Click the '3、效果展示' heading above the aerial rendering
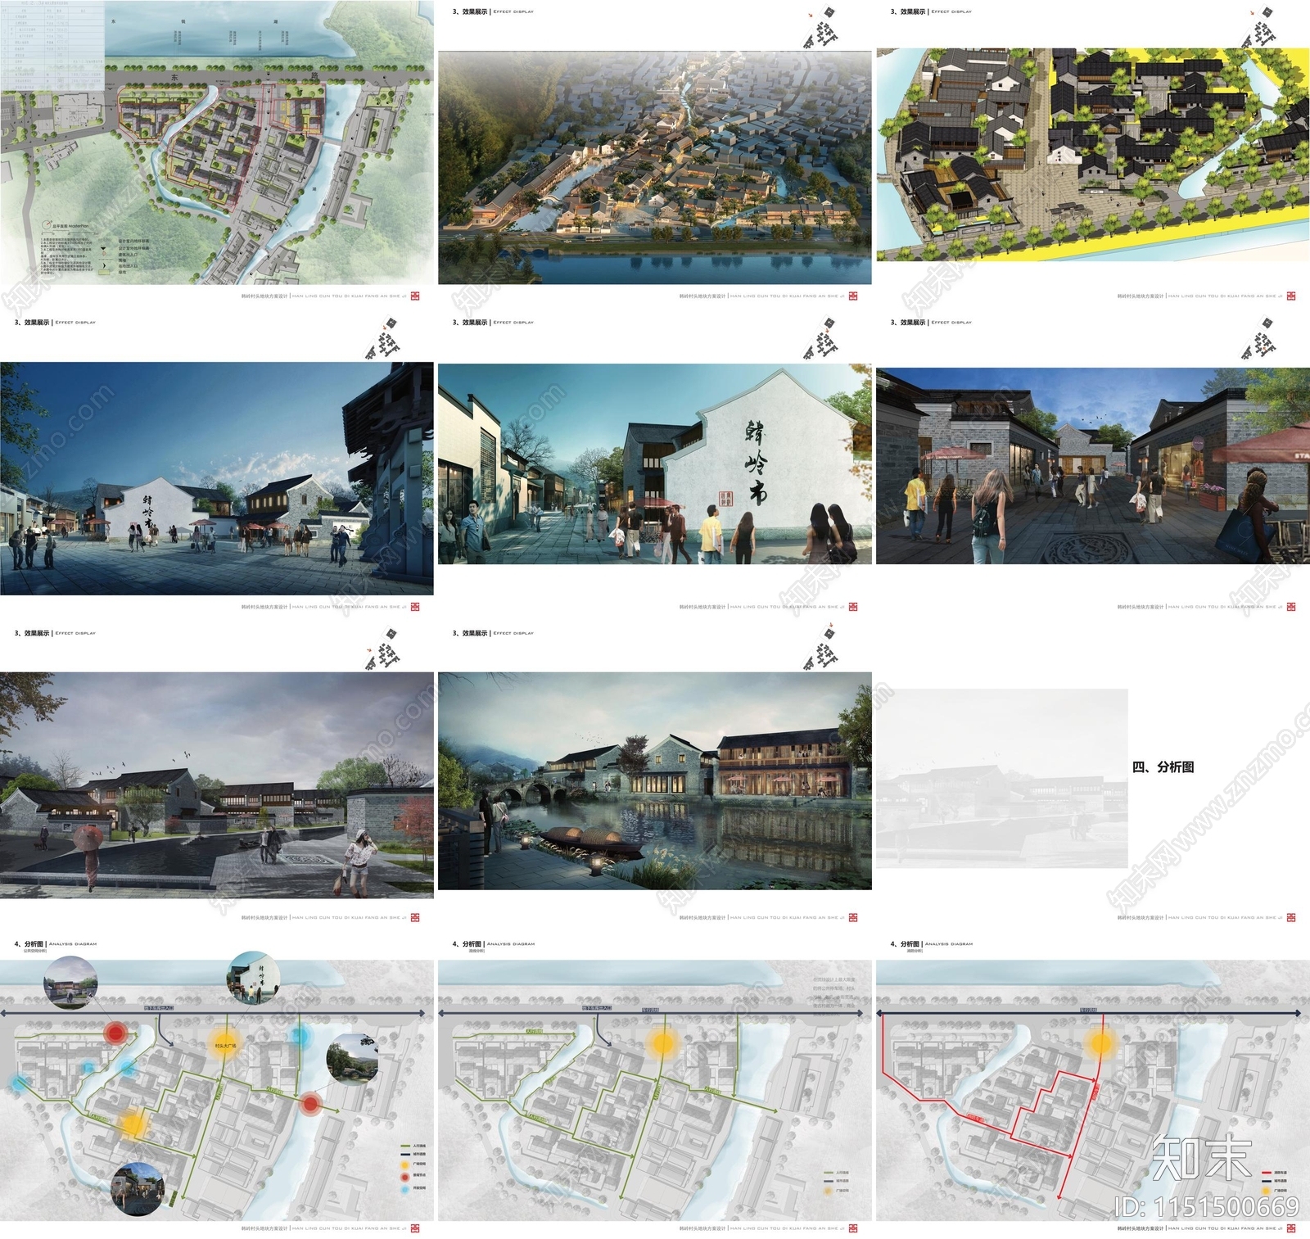 [470, 11]
